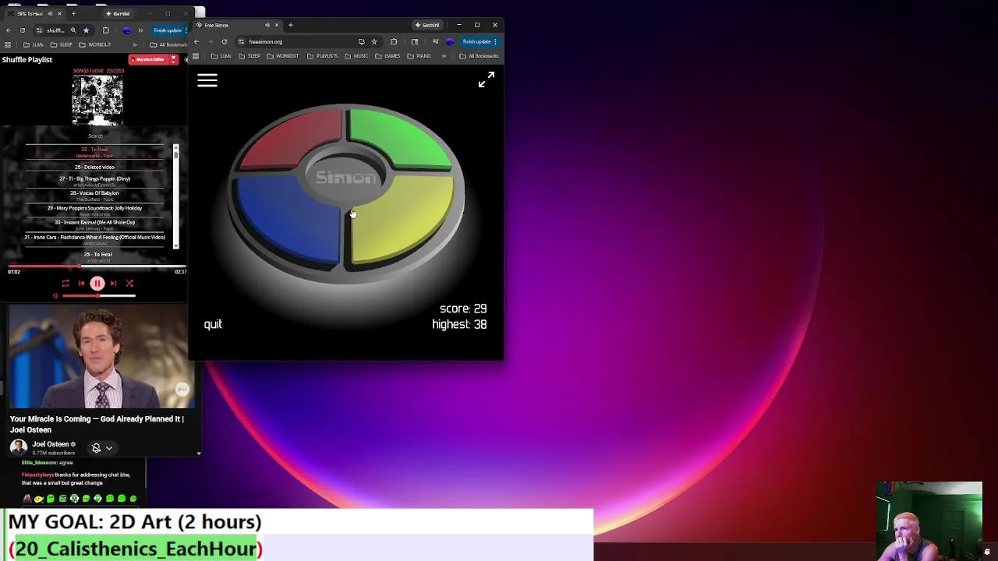Open side panel icon in Simon window
Image resolution: width=998 pixels, height=561 pixels.
[x=415, y=41]
